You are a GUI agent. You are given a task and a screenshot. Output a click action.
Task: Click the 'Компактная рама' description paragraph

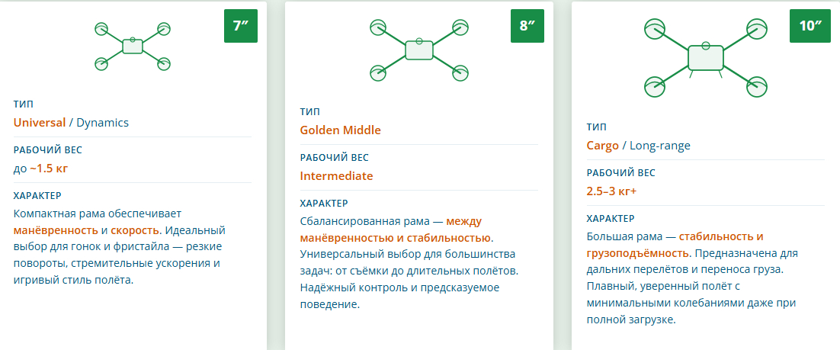click(120, 246)
